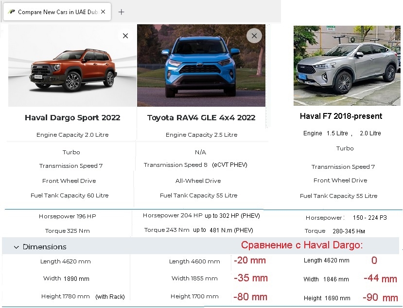Image resolution: width=403 pixels, height=308 pixels.
Task: Select 'Engine Capacity 2.0 Litre' text
Action: click(x=72, y=135)
